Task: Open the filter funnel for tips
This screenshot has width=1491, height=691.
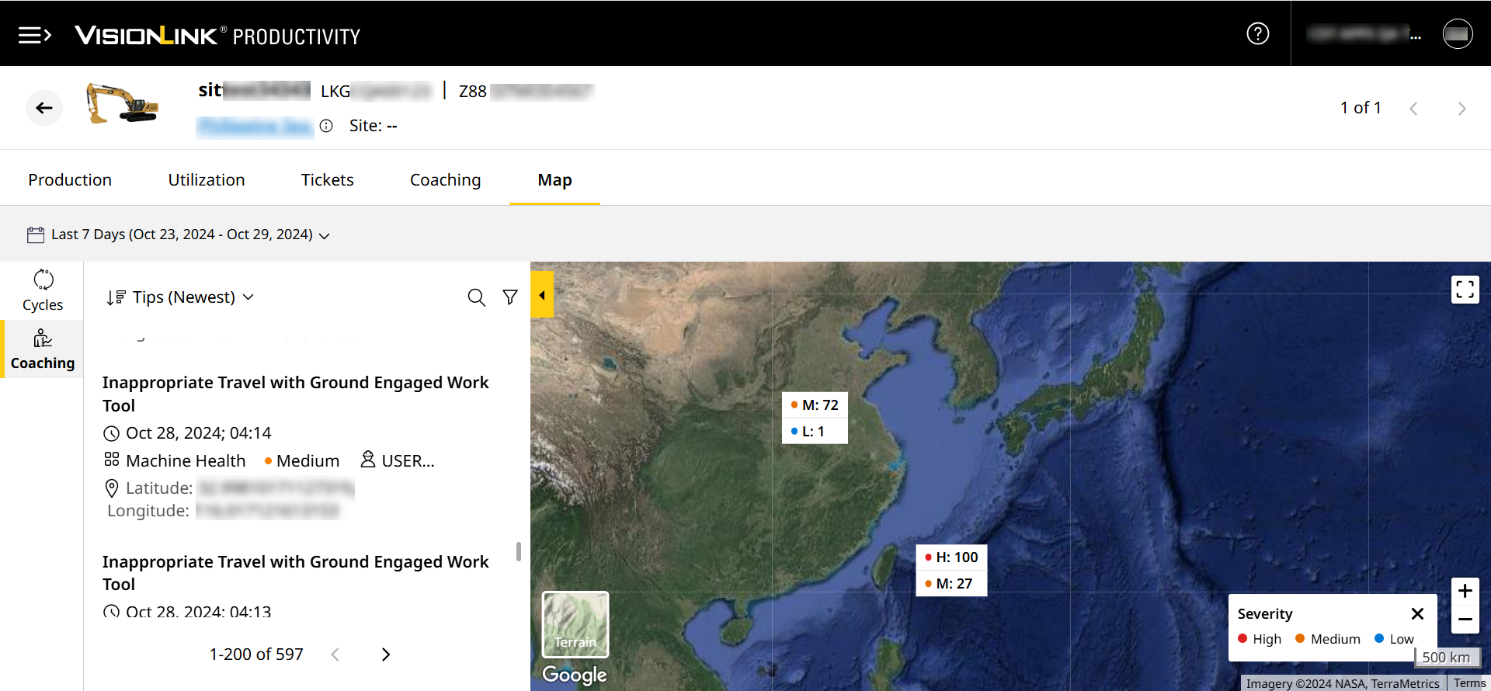Action: tap(510, 297)
